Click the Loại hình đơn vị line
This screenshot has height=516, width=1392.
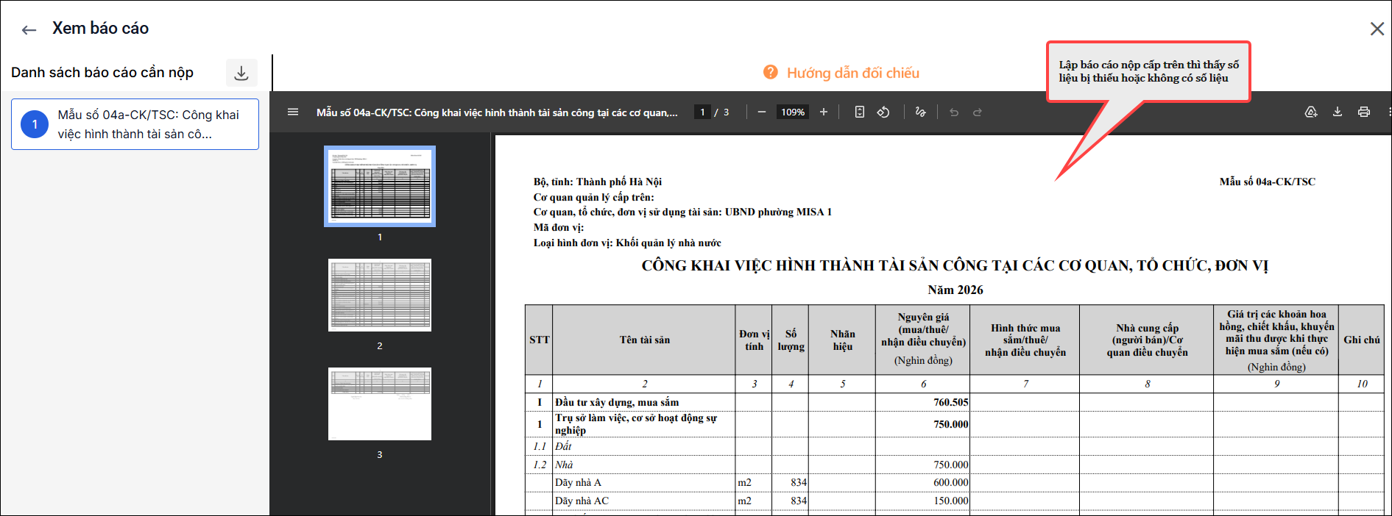pyautogui.click(x=627, y=243)
